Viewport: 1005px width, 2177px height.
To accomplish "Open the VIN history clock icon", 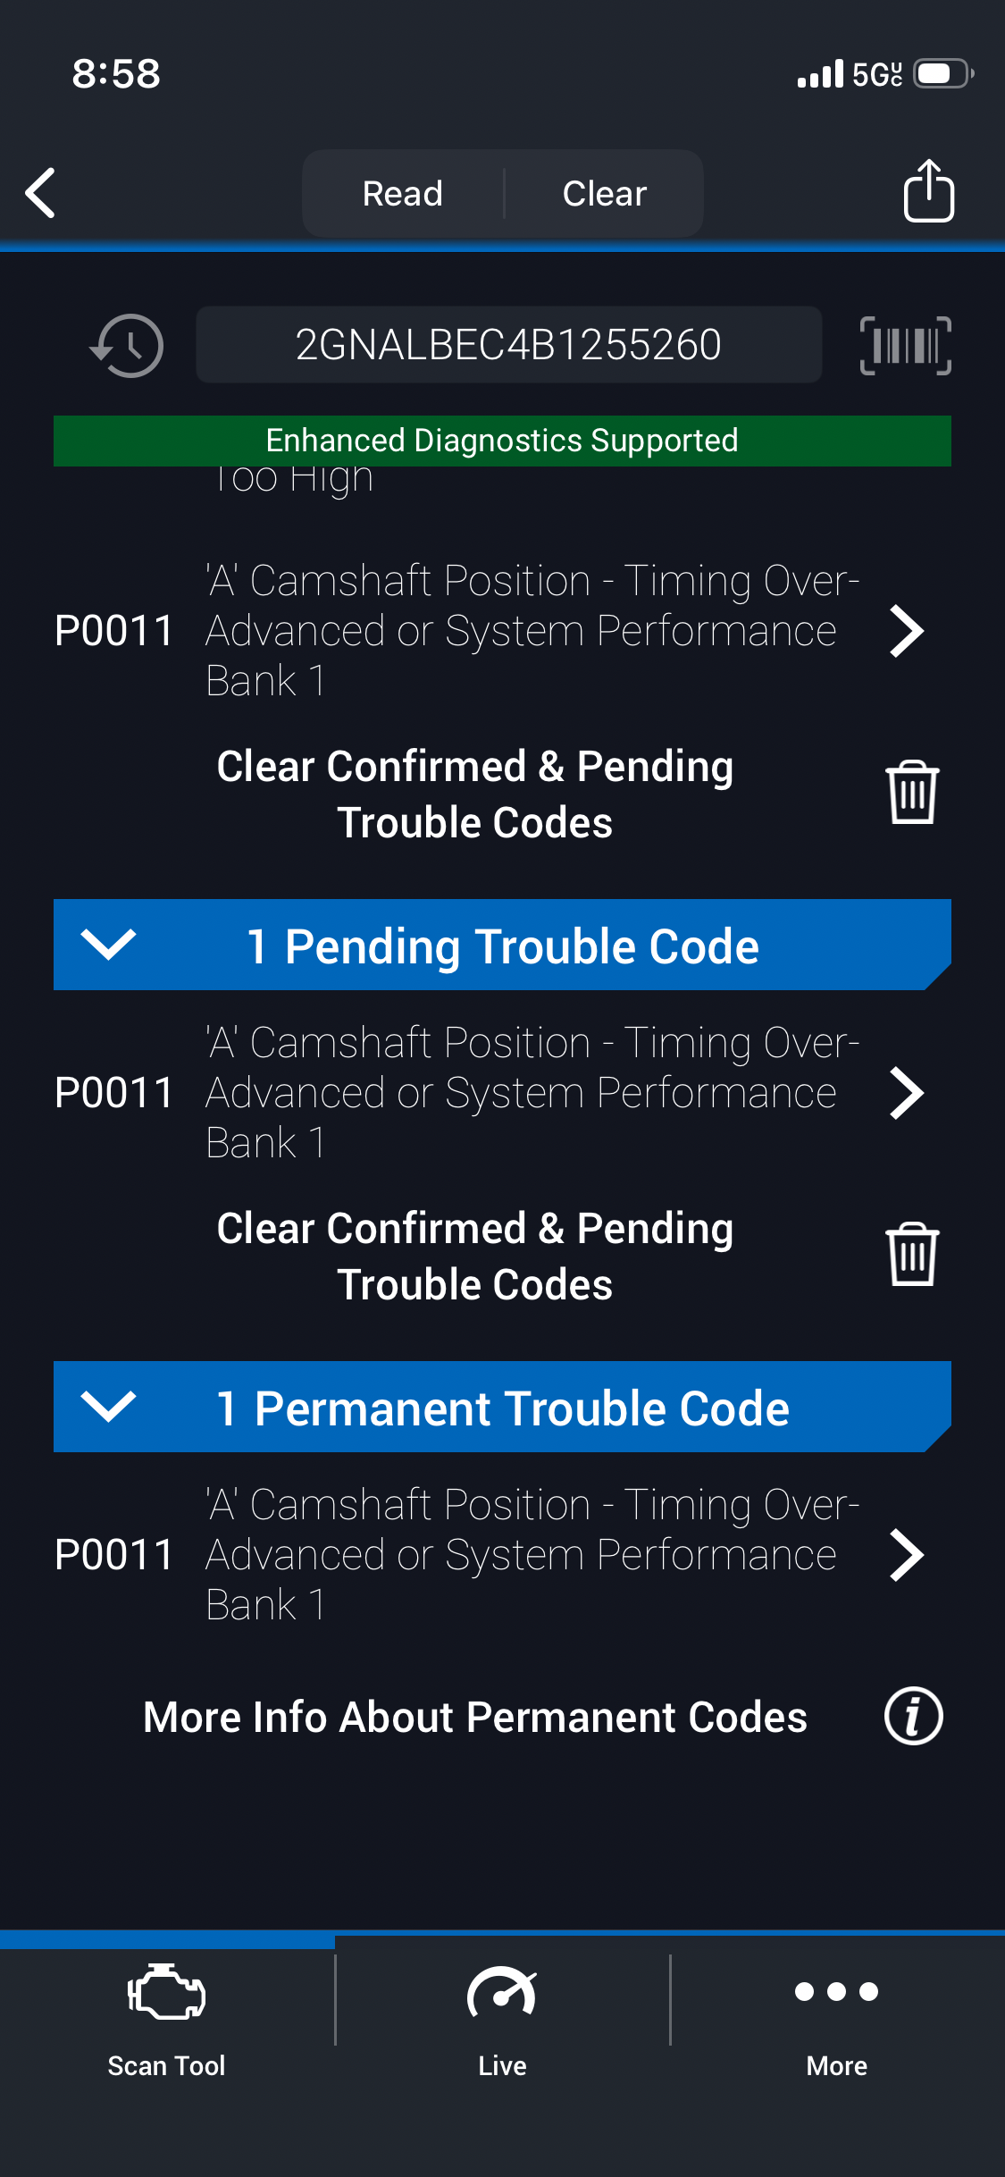I will pyautogui.click(x=127, y=346).
